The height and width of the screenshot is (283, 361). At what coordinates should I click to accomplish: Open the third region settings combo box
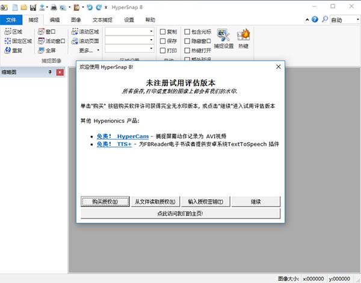(129, 49)
